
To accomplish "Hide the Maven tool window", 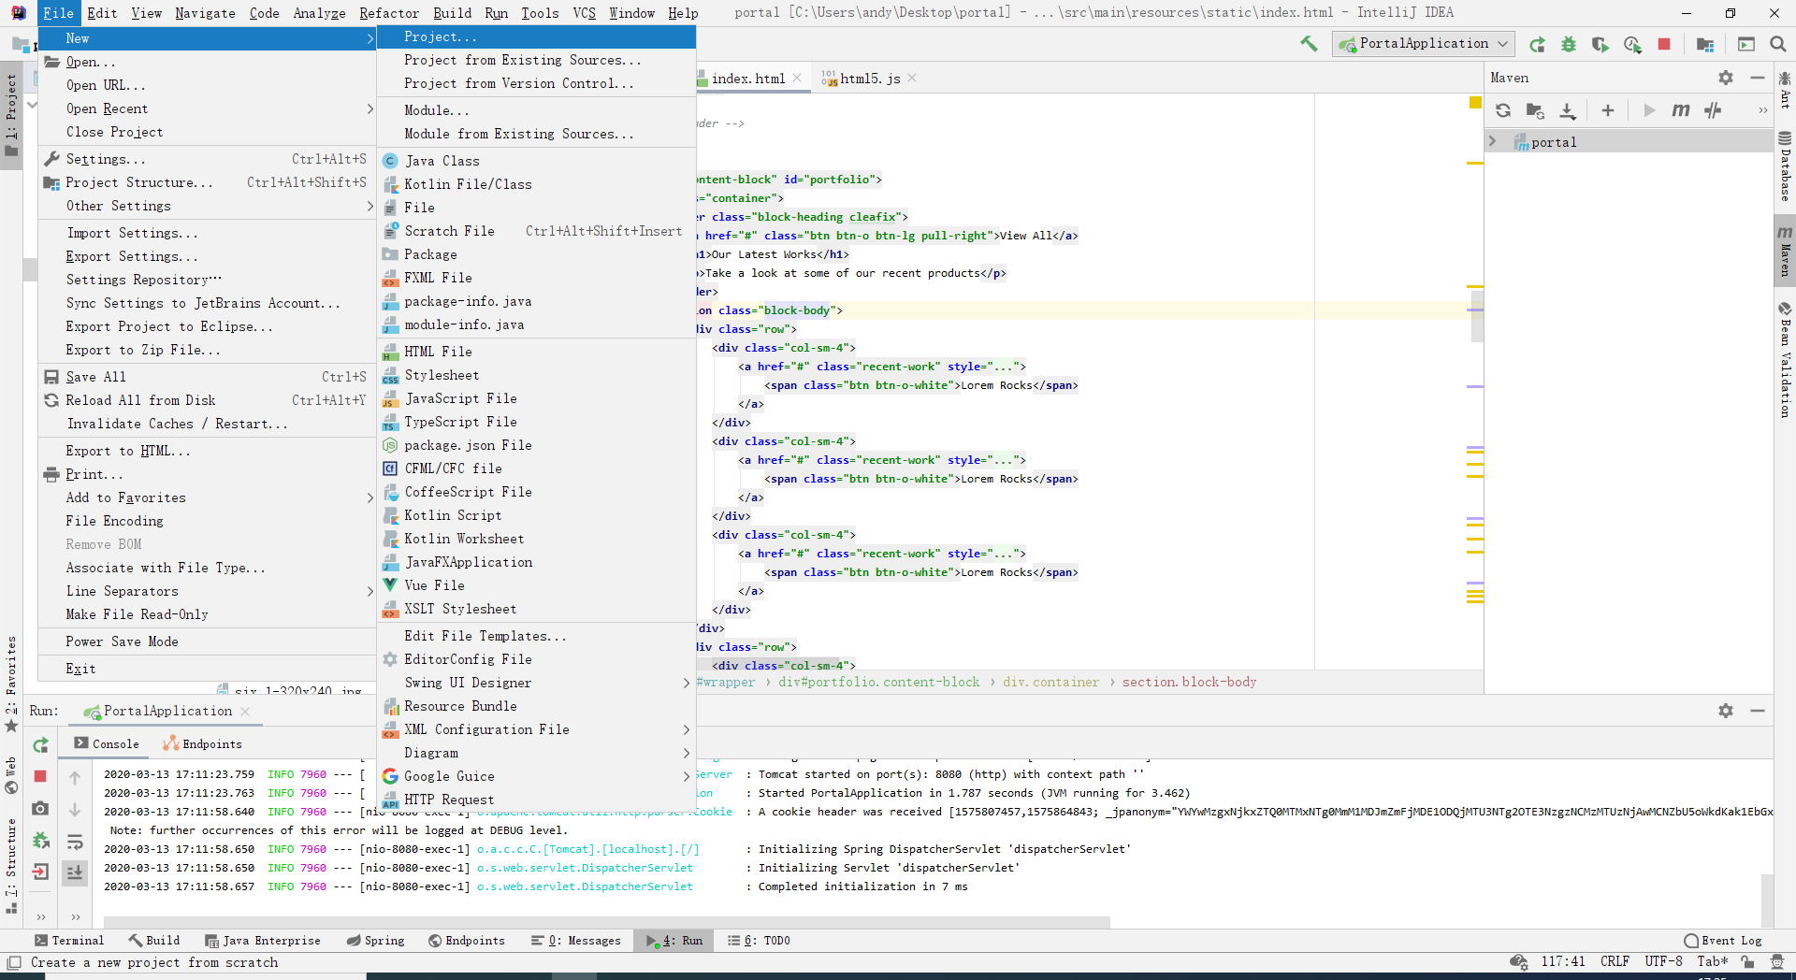I will tap(1758, 78).
